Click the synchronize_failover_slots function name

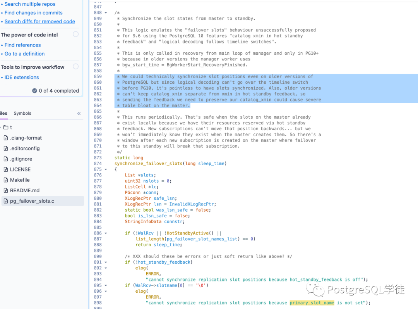[x=149, y=164]
